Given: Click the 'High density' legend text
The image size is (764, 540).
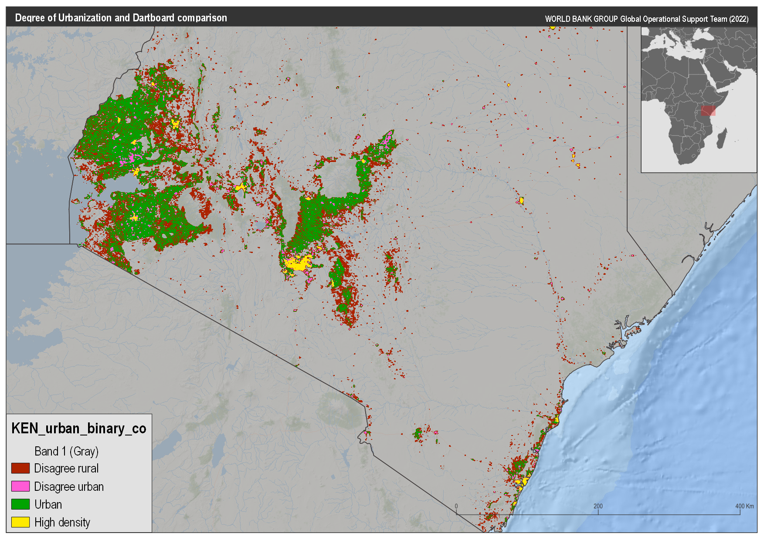Looking at the screenshot, I should (x=62, y=523).
